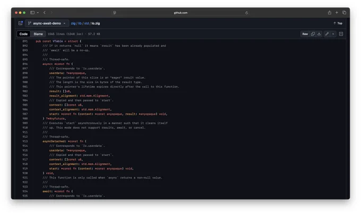Select line number 908
The width and height of the screenshot is (361, 214).
coord(25,118)
